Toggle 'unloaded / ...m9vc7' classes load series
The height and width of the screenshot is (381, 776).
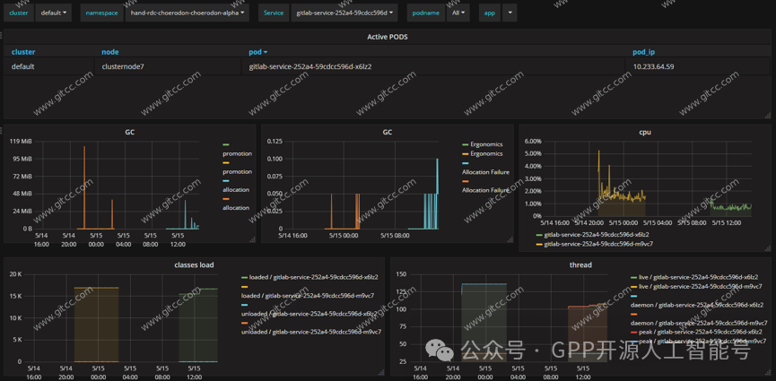310,332
